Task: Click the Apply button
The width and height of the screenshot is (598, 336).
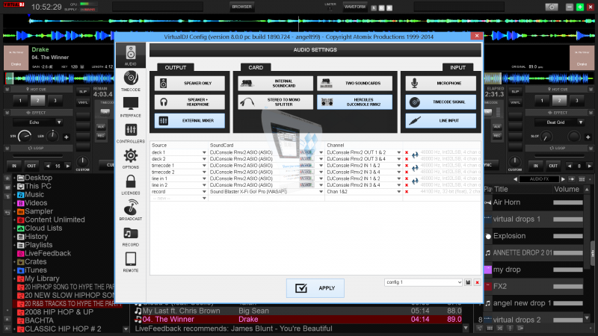Action: pyautogui.click(x=315, y=288)
